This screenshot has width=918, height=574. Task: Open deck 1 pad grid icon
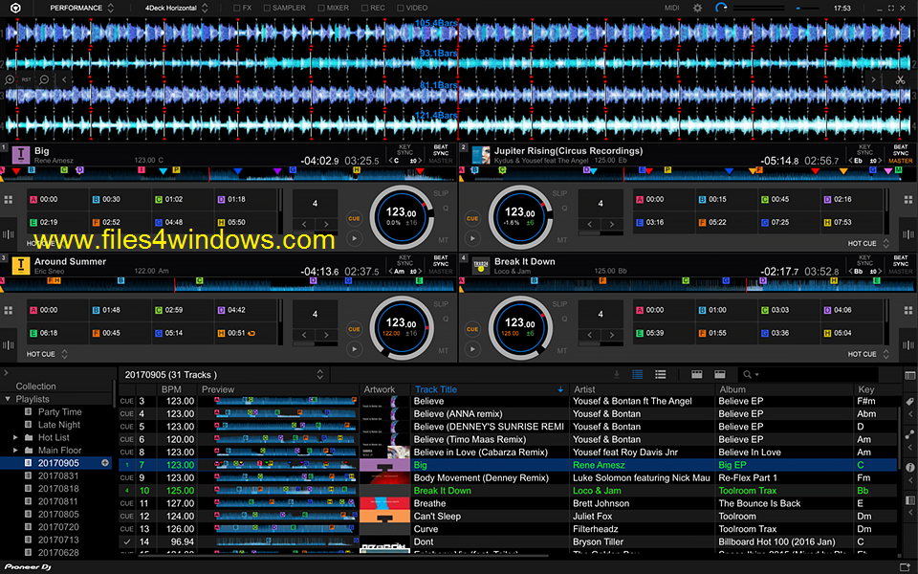pos(9,200)
